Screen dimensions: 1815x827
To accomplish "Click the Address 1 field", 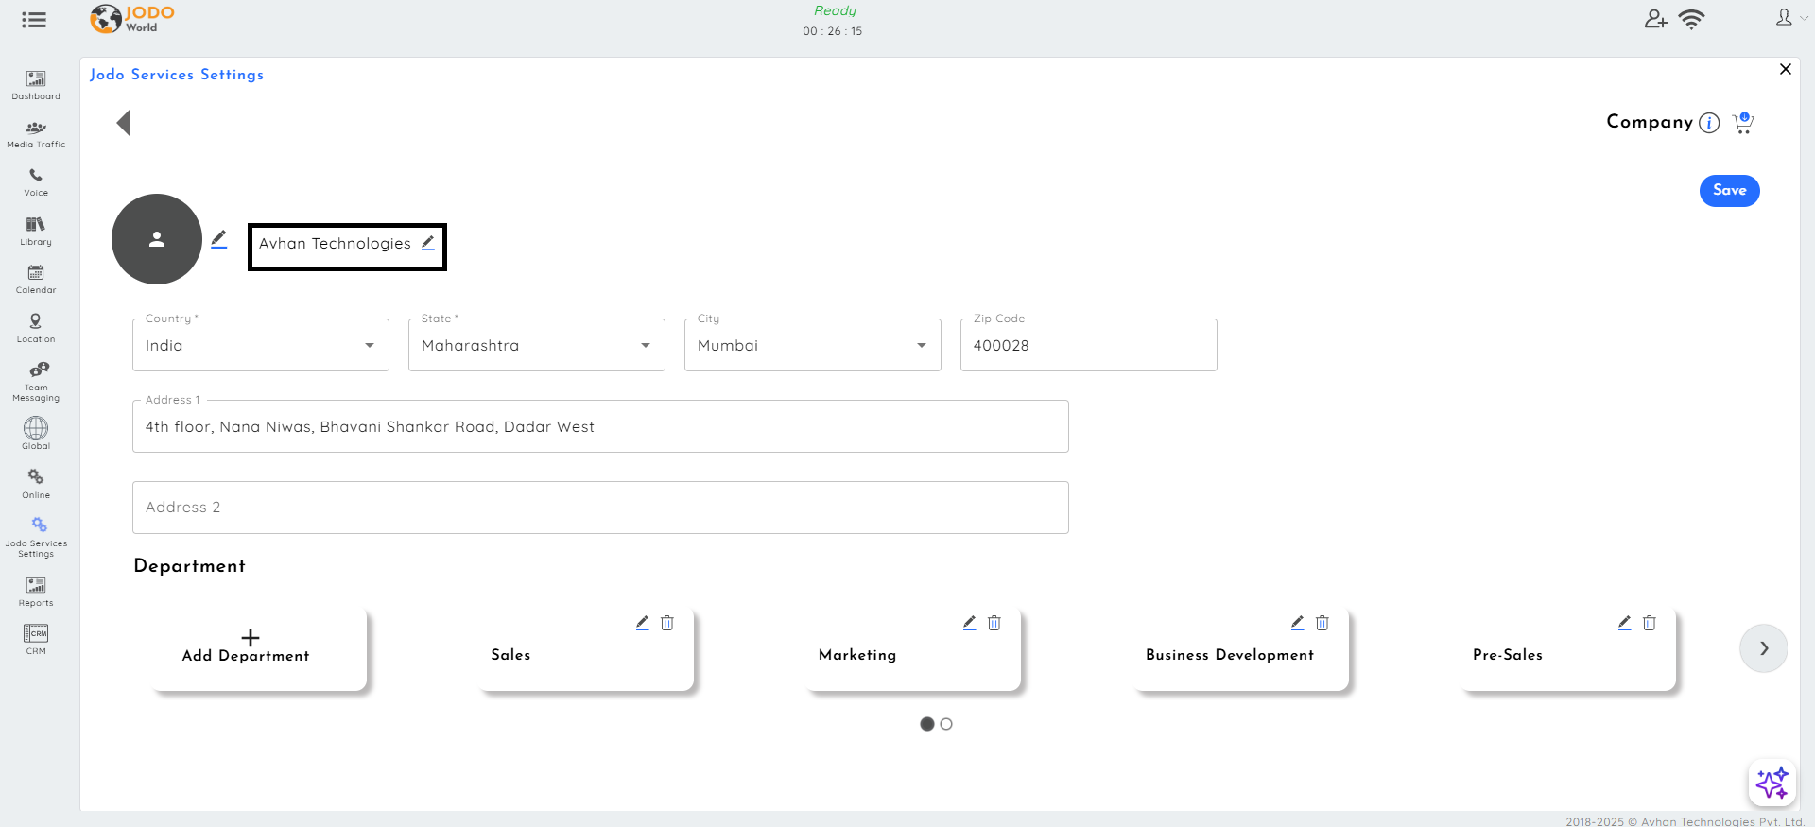I will pos(600,426).
